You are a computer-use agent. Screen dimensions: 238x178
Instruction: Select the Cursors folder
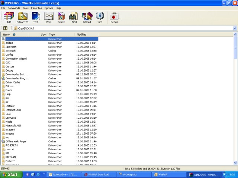pos(10,66)
